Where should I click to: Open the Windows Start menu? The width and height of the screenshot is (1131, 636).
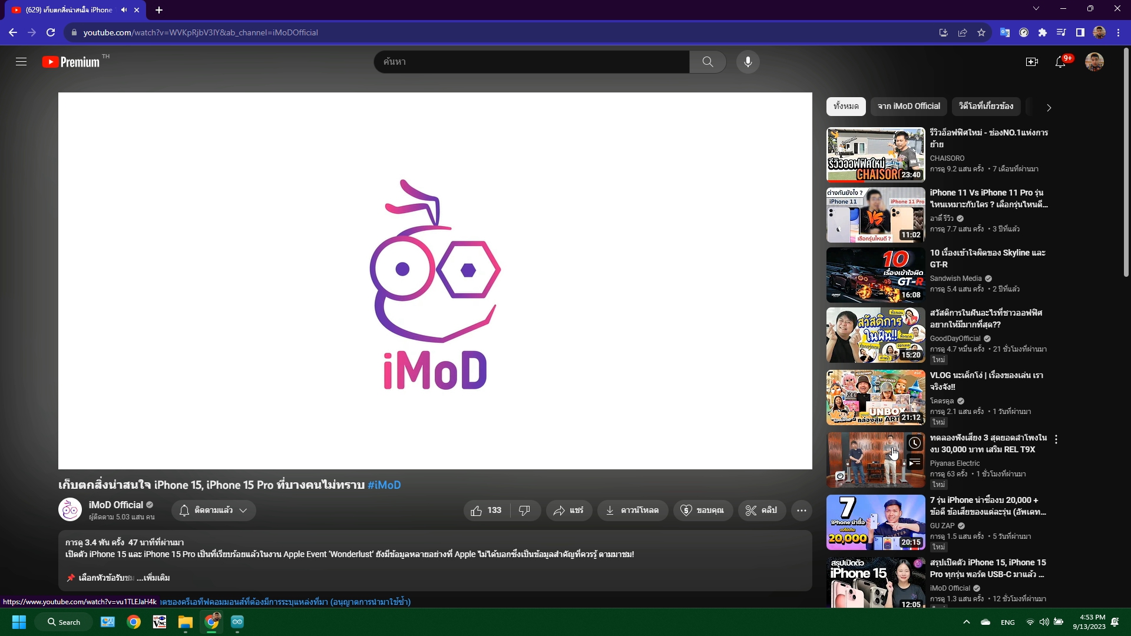(x=19, y=622)
